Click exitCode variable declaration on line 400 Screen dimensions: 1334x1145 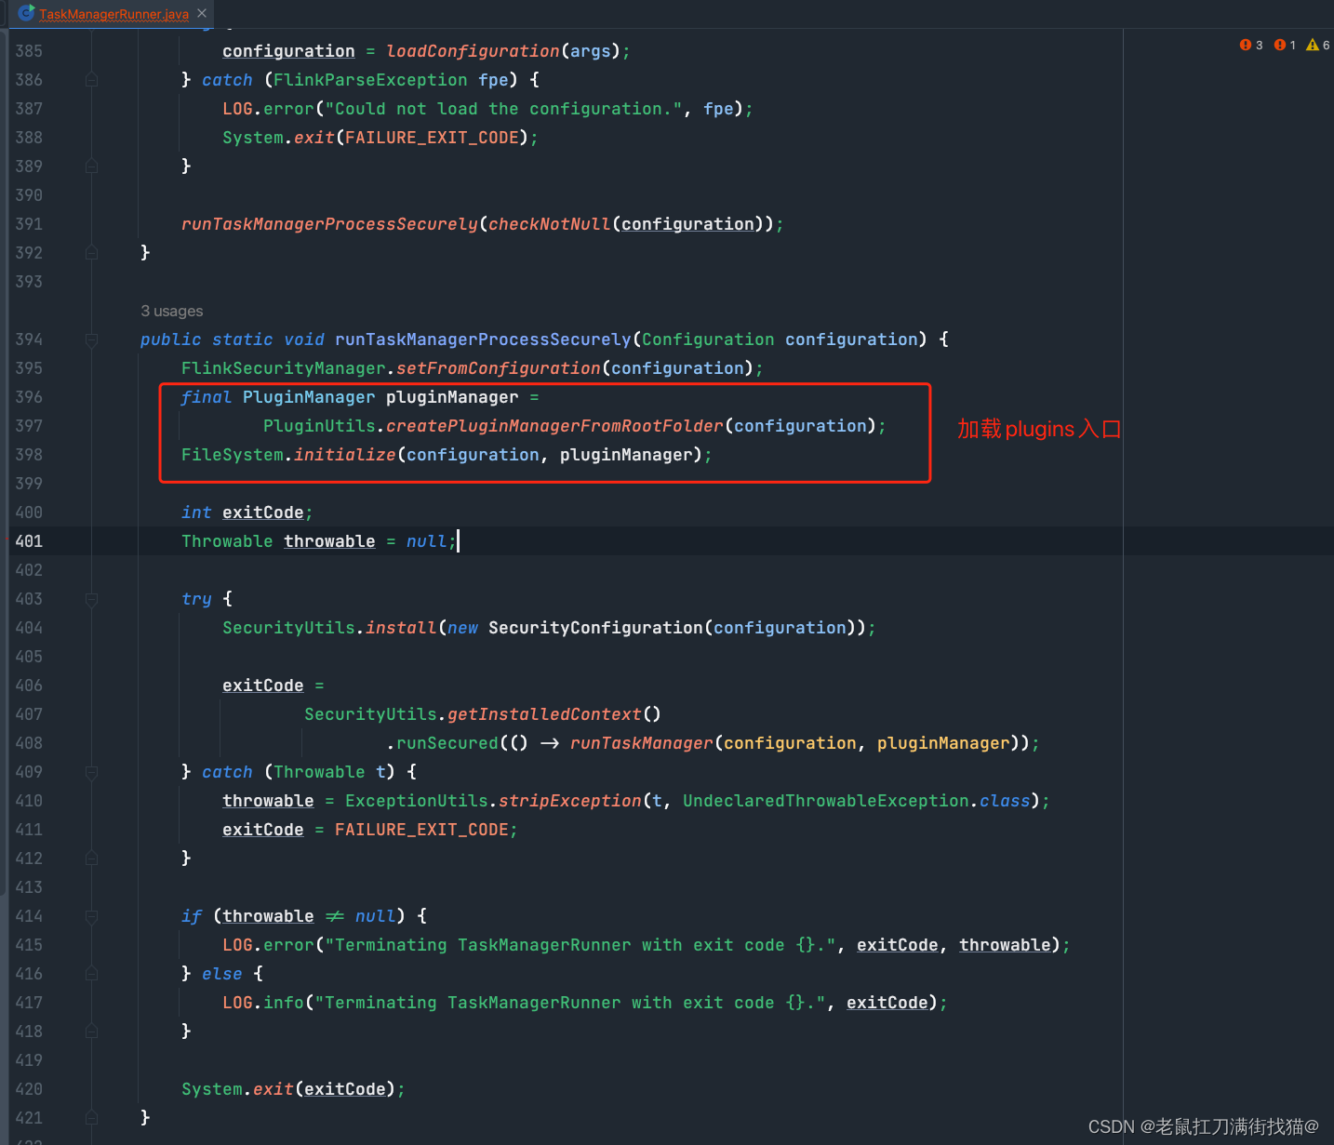coord(263,513)
